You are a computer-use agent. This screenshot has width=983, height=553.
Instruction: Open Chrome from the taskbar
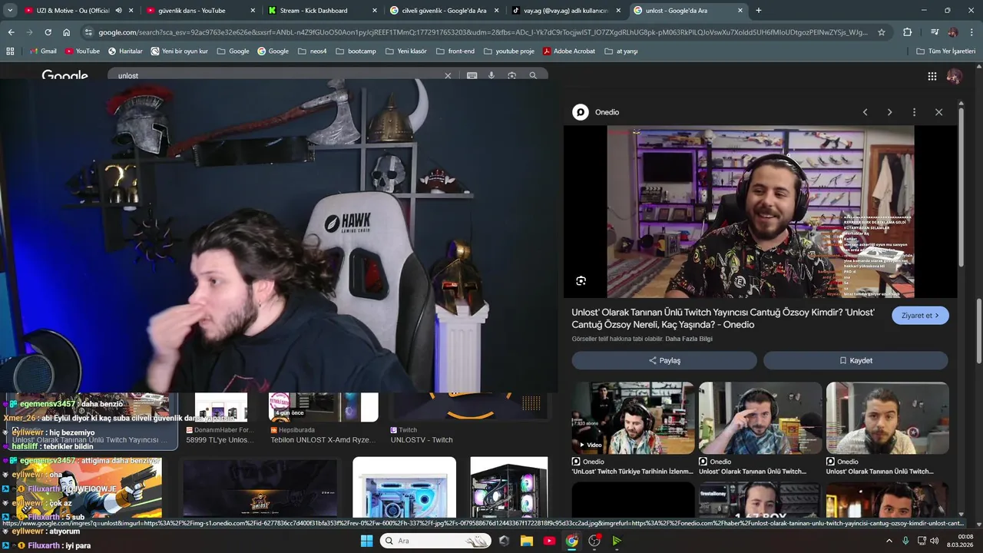(572, 541)
